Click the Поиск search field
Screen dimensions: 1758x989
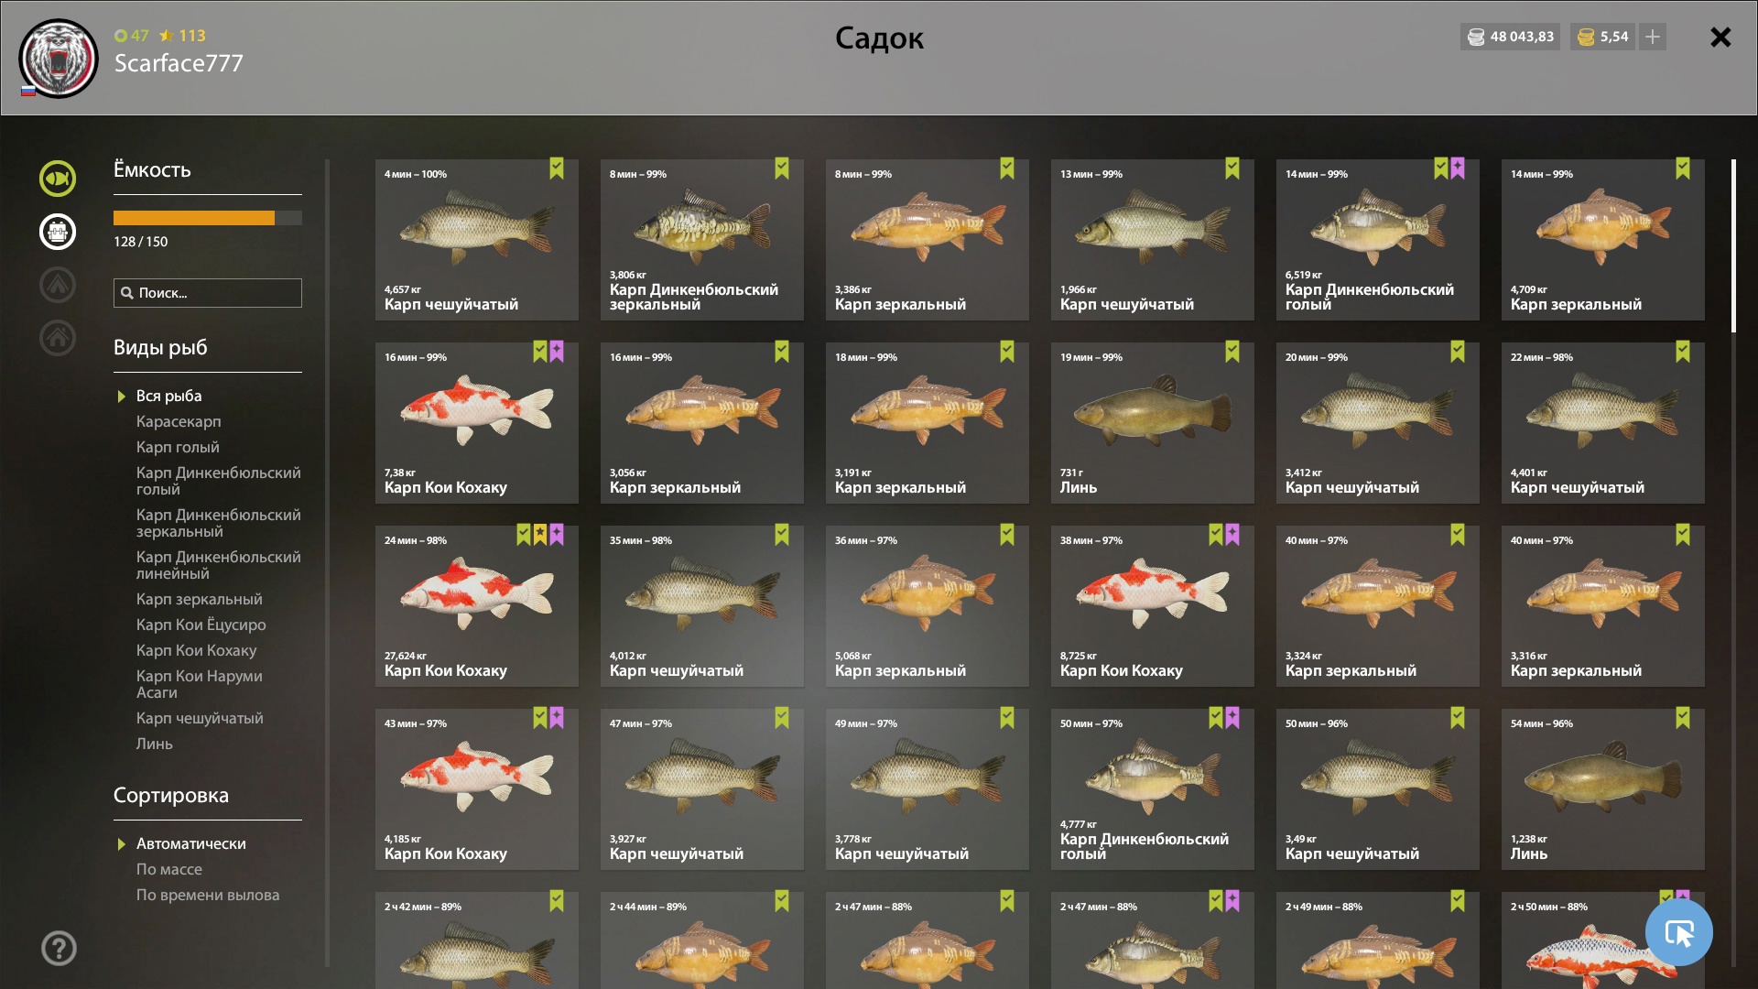(x=208, y=293)
